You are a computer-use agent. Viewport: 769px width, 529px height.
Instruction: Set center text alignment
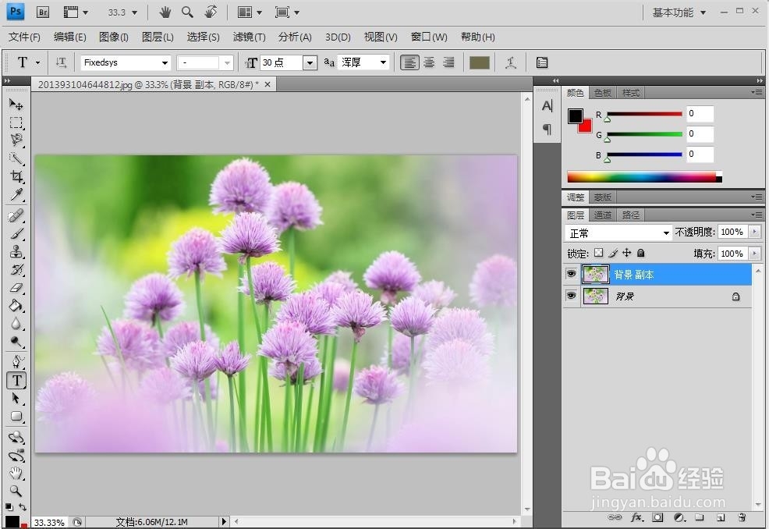429,62
